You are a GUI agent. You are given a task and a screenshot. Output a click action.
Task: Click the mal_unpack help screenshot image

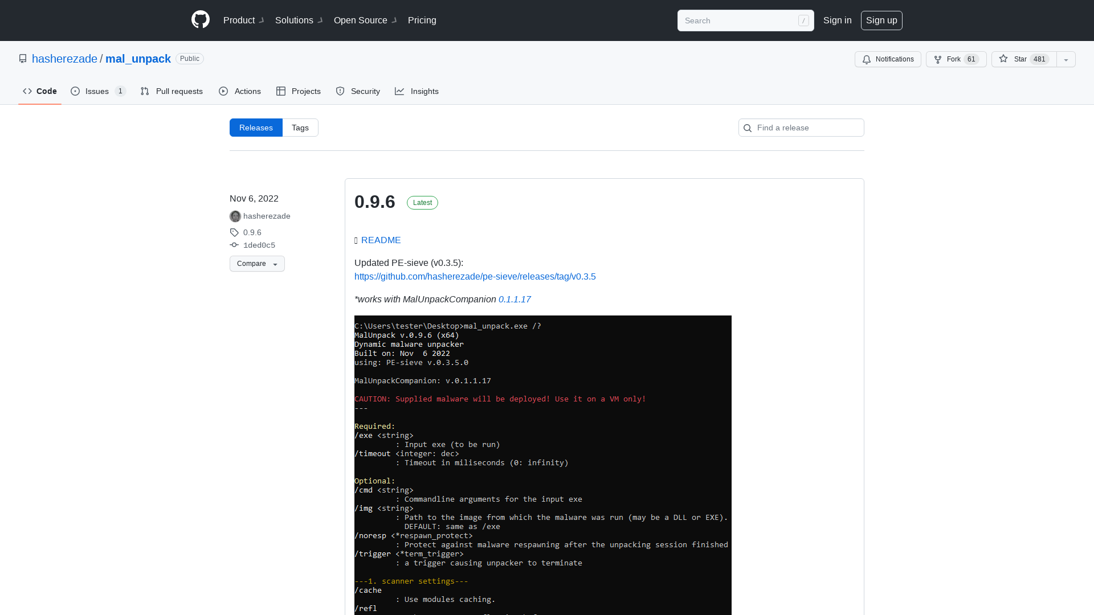(x=543, y=465)
